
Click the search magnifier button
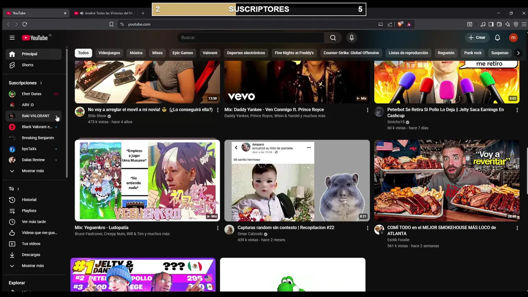coord(333,38)
